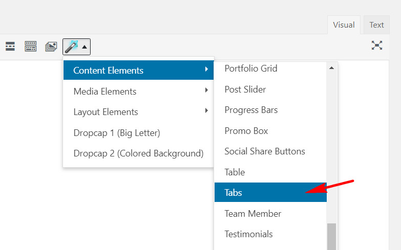The image size is (401, 250).
Task: Expand Media Elements submenu arrow
Action: 206,90
